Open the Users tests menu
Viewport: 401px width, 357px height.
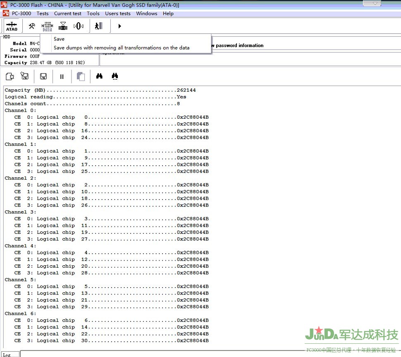(117, 13)
